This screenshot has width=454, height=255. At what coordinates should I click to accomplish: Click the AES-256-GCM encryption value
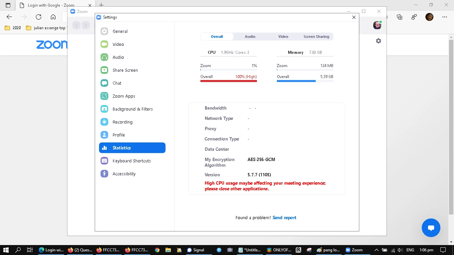(x=261, y=159)
